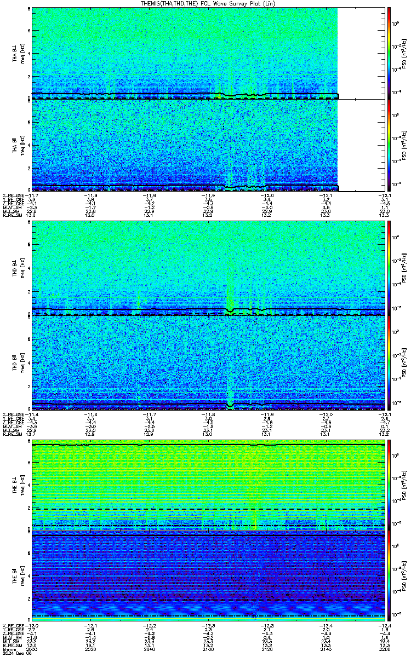Click the '-11.7' X_RE_GSE value under the THA panels
The image size is (411, 657).
click(31, 195)
